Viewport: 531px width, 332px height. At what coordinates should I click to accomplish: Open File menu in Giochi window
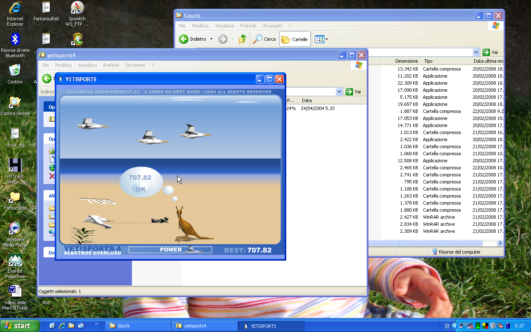182,26
